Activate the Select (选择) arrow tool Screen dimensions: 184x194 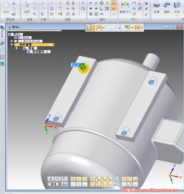coord(27,8)
